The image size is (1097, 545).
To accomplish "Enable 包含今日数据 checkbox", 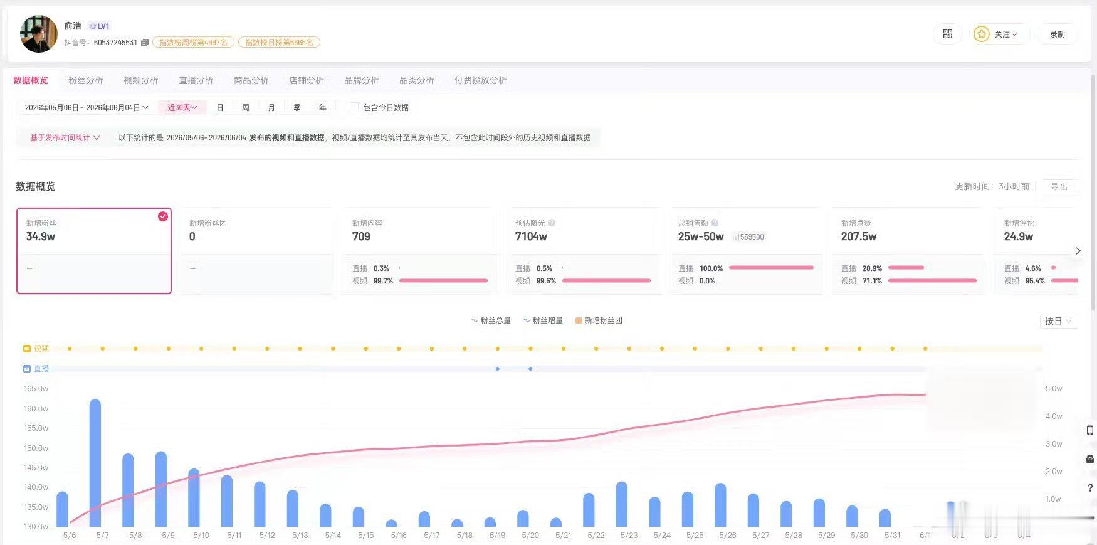I will tap(354, 107).
